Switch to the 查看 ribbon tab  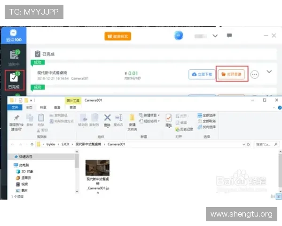coord(57,108)
